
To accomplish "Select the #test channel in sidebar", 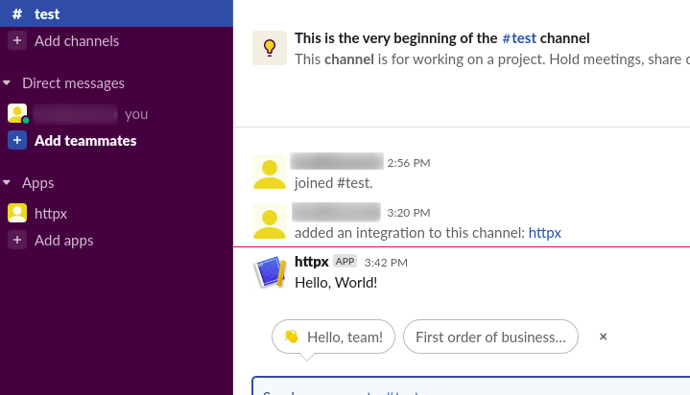I will click(x=46, y=13).
